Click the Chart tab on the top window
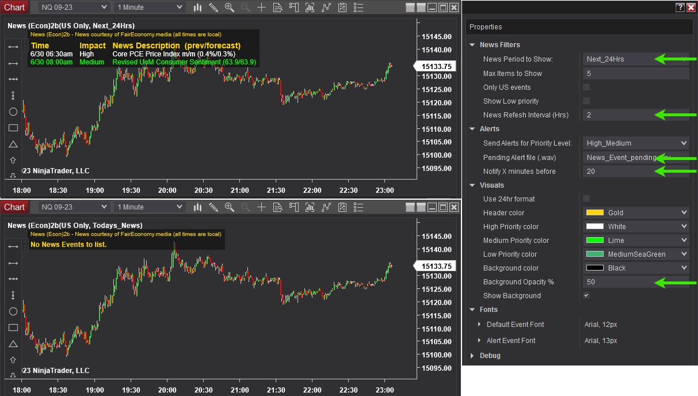Screen dimensions: 698x396 15,7
